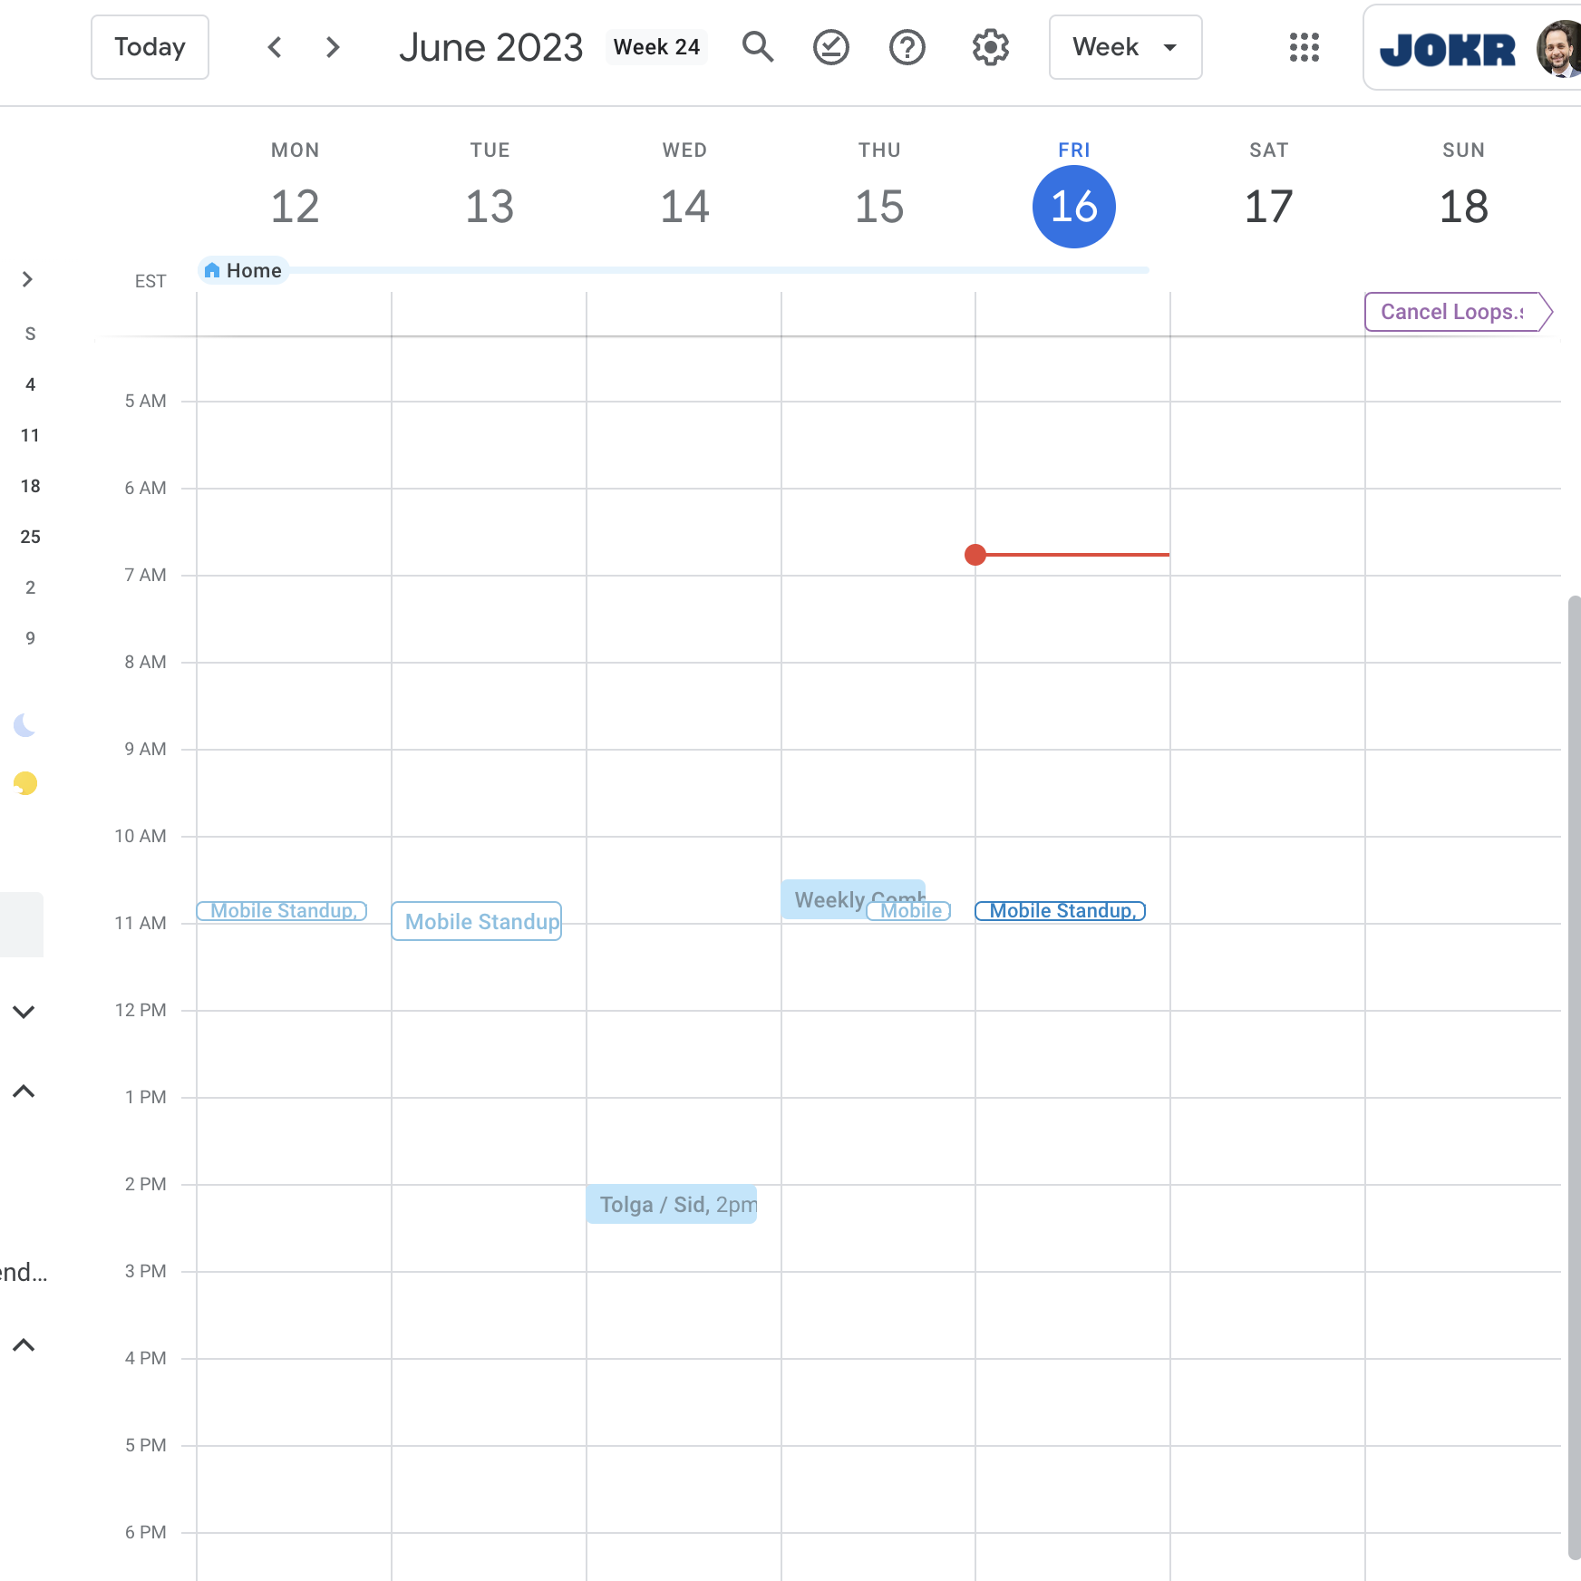
Task: Open the Settings gear menu
Action: point(990,47)
